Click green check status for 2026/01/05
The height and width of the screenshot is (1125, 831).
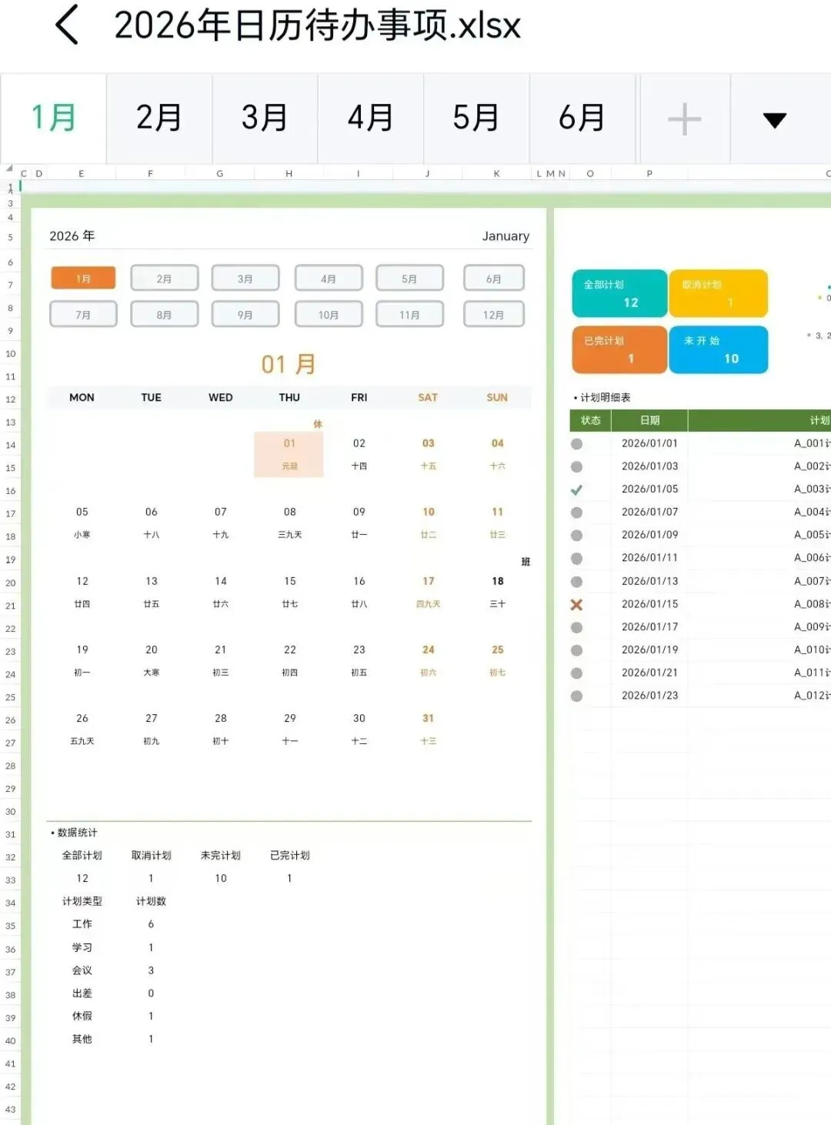576,489
